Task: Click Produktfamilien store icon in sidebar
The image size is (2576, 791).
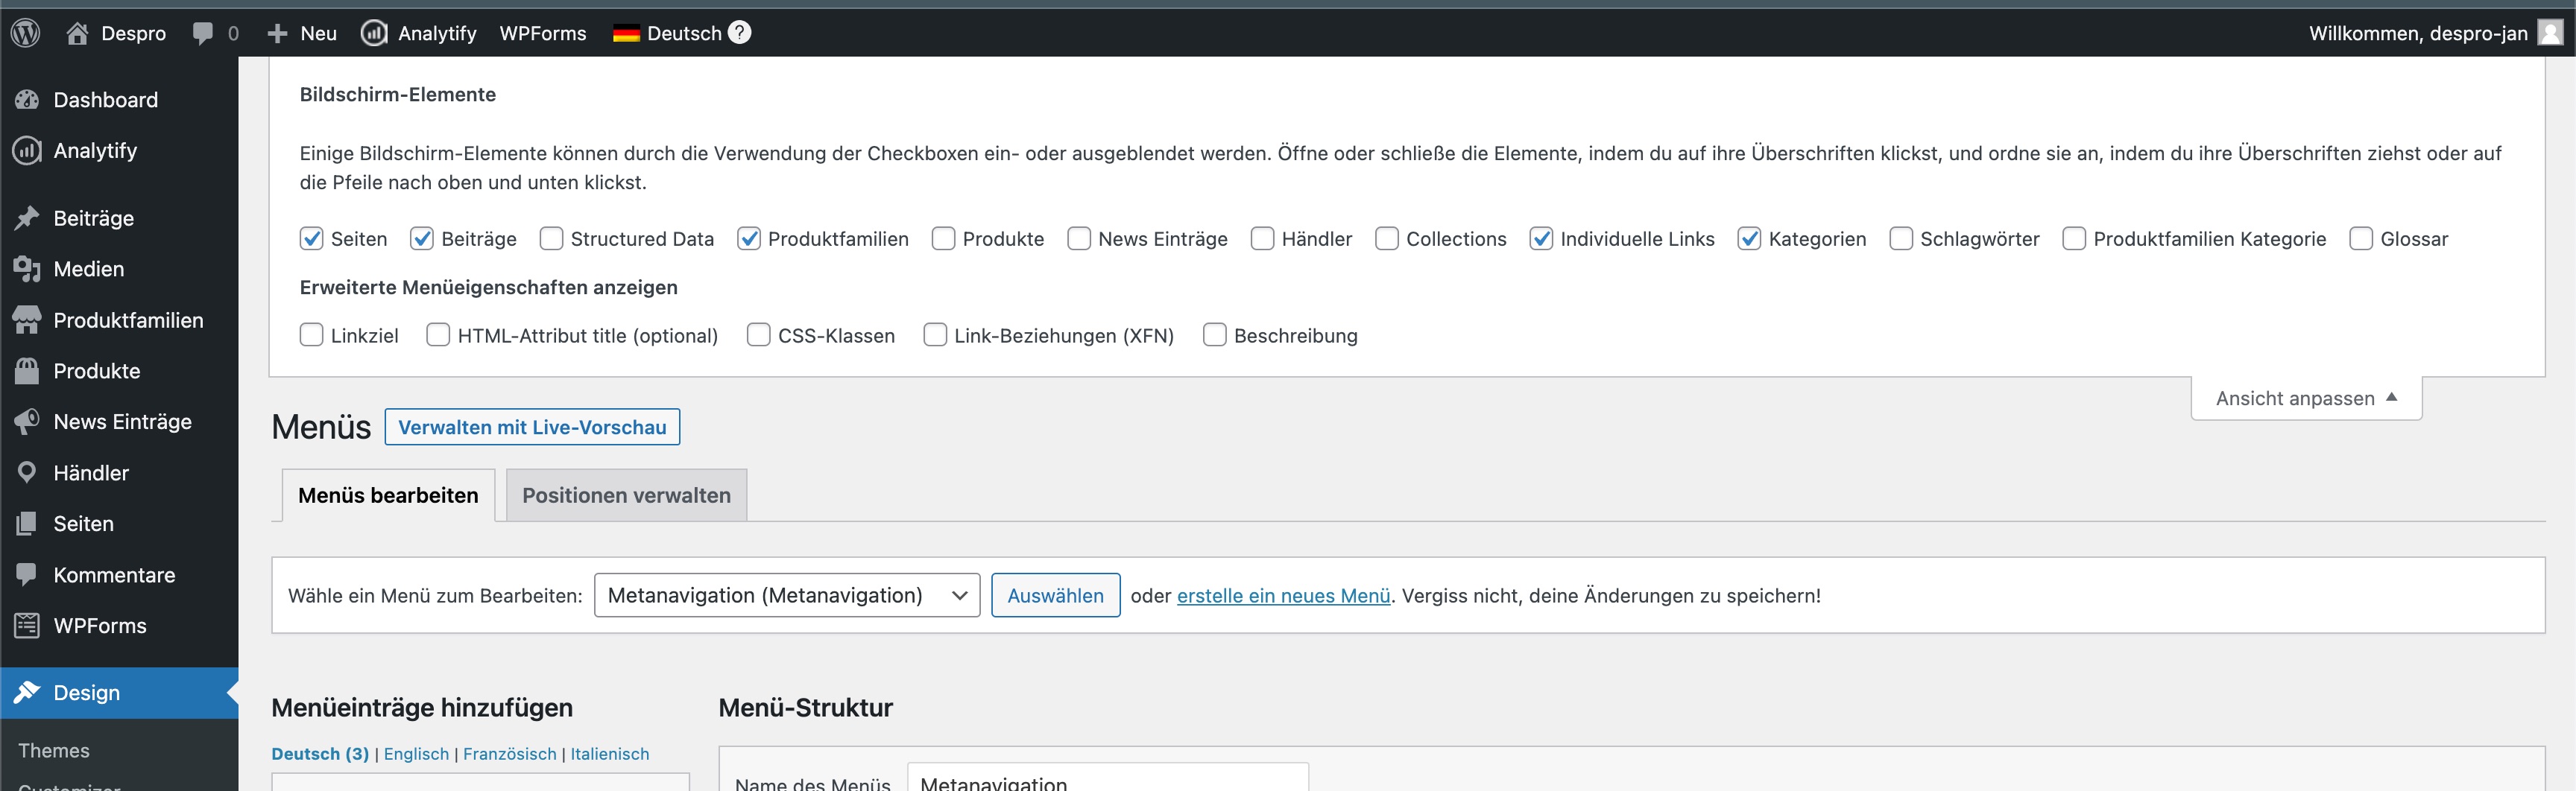Action: pyautogui.click(x=27, y=320)
